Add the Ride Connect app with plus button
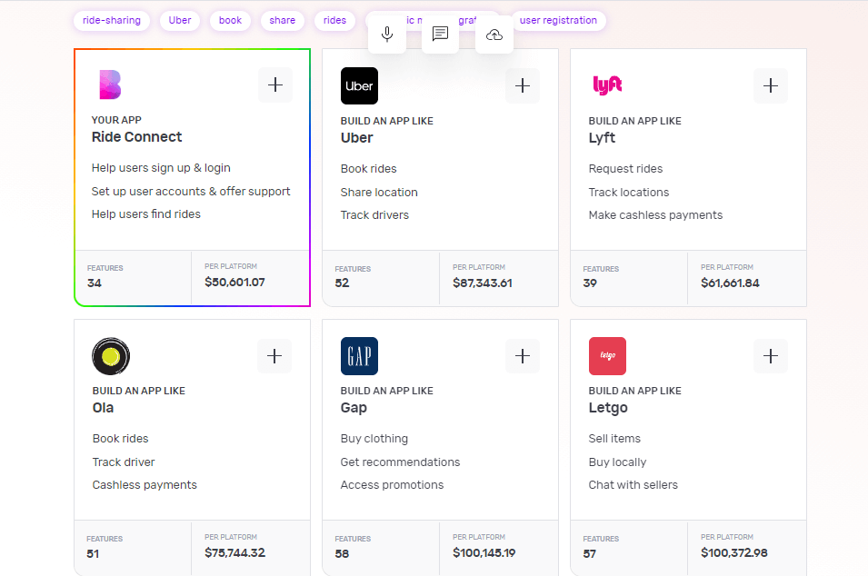The height and width of the screenshot is (576, 868). click(275, 85)
